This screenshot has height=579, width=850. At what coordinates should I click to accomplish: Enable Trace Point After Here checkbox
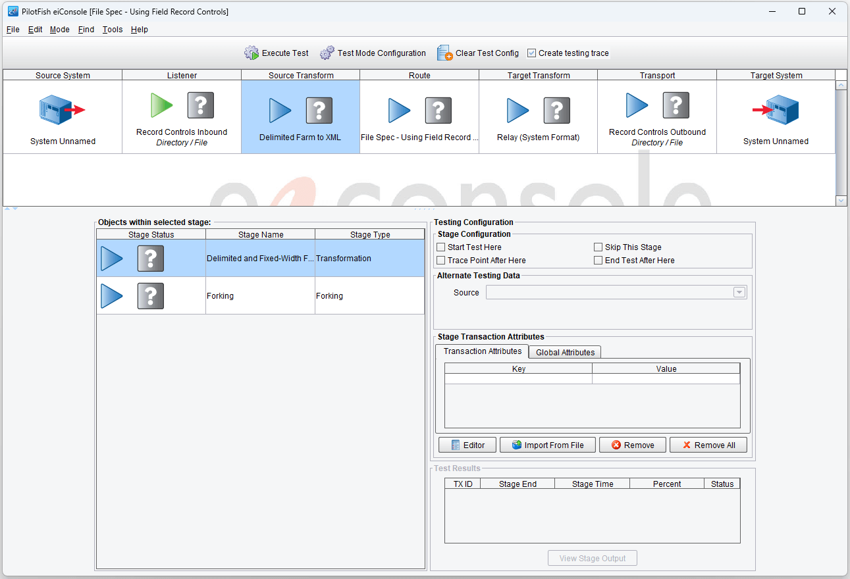(441, 261)
